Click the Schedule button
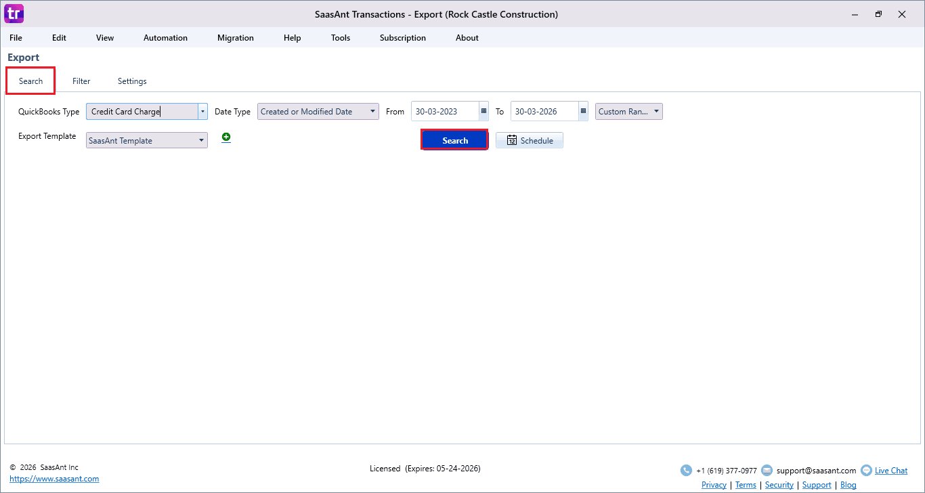 [530, 141]
